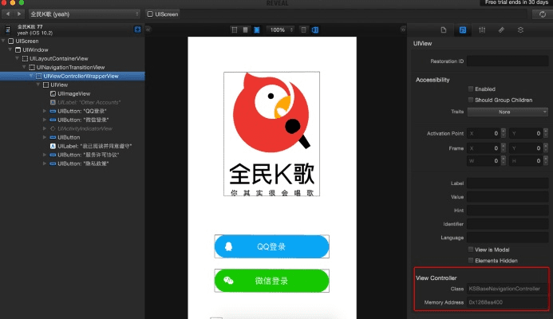Click the Memory Address field 0x1268ea400

(508, 302)
